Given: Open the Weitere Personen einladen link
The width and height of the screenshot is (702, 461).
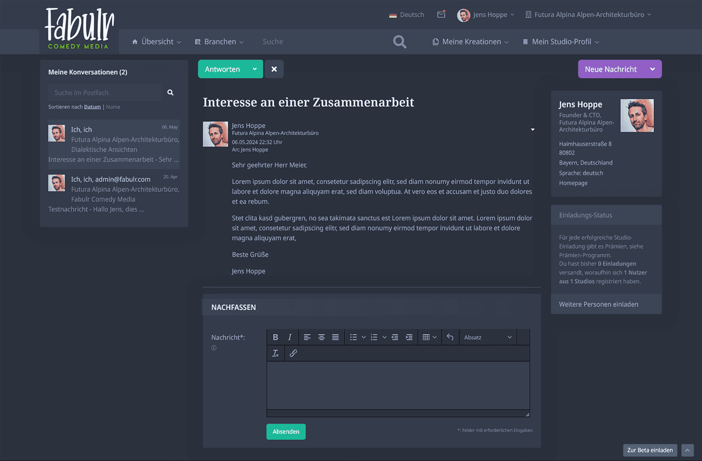Looking at the screenshot, I should (598, 304).
